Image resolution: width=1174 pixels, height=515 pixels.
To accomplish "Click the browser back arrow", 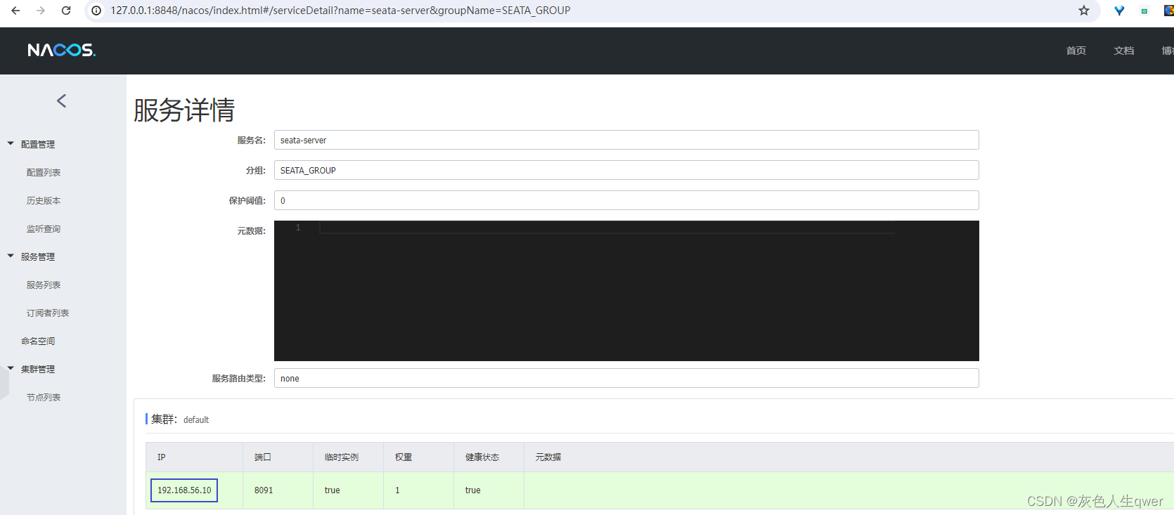I will click(x=15, y=11).
